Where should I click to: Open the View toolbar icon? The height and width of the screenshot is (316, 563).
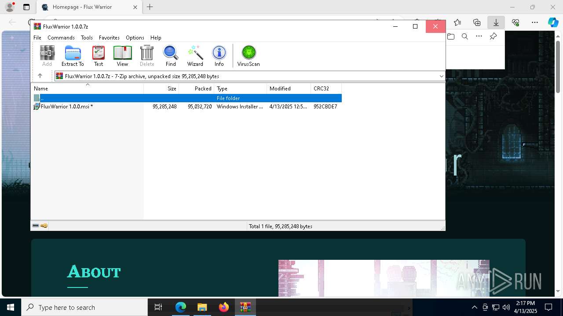[x=122, y=56]
